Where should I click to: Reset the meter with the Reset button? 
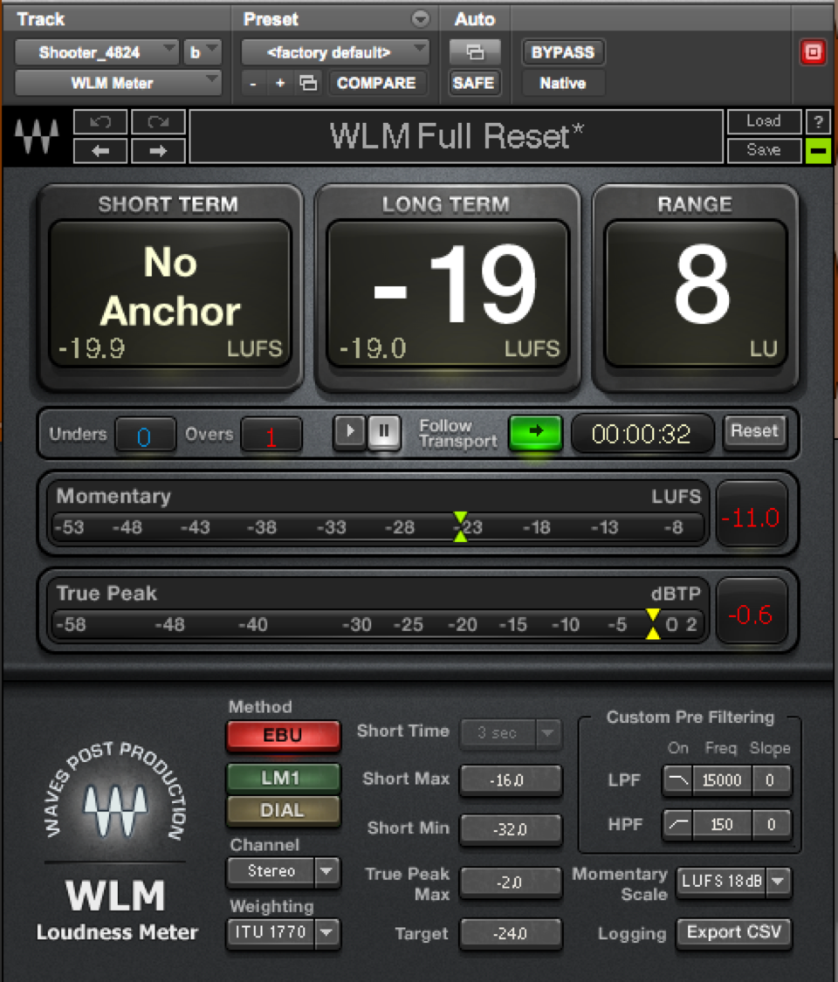(754, 431)
